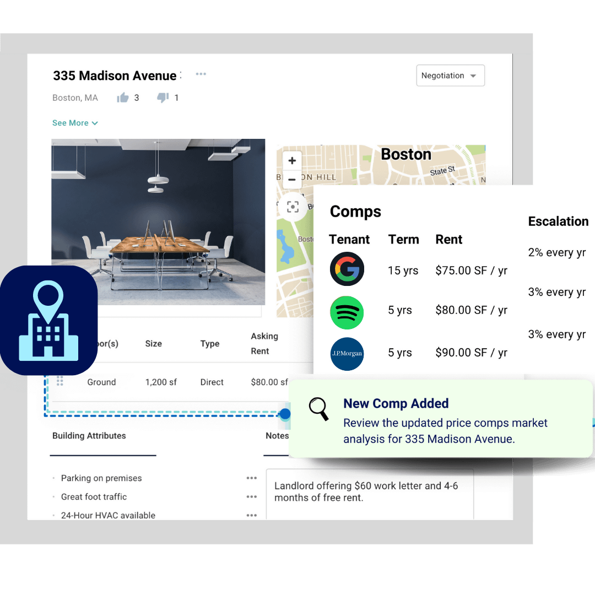Click the 335 Madison Avenue title
Image resolution: width=595 pixels, height=595 pixels.
tap(115, 75)
